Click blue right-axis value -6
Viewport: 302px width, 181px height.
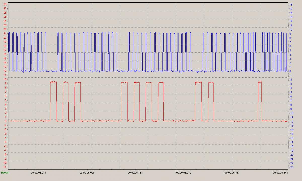[x=291, y=96]
